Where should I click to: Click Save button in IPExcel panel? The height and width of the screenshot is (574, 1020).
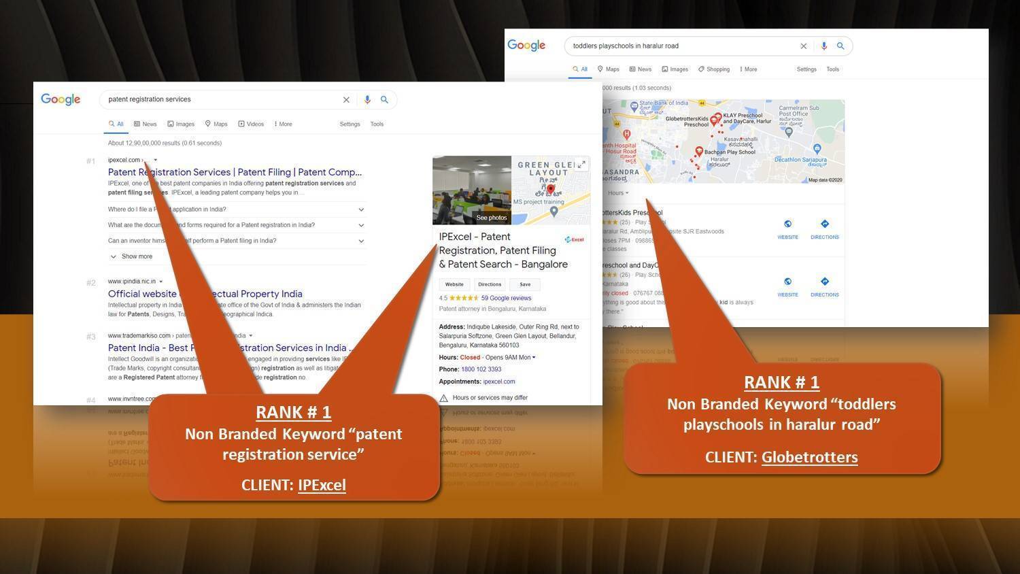click(x=525, y=284)
